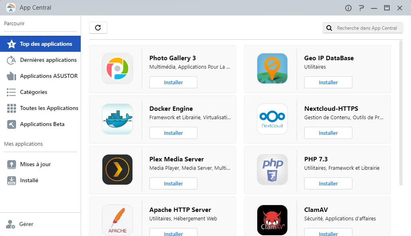Image resolution: width=411 pixels, height=236 pixels.
Task: Open the info icon in title bar
Action: pos(348,8)
